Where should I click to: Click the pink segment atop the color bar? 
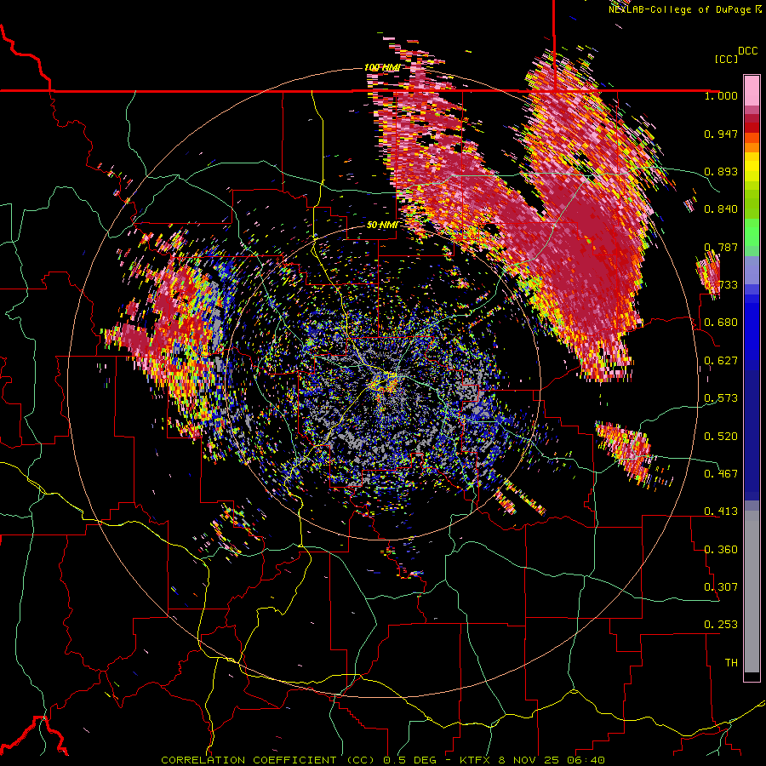click(752, 91)
